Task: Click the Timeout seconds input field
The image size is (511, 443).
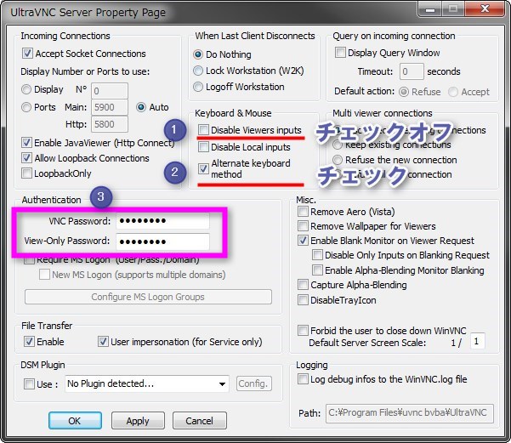Action: point(412,71)
